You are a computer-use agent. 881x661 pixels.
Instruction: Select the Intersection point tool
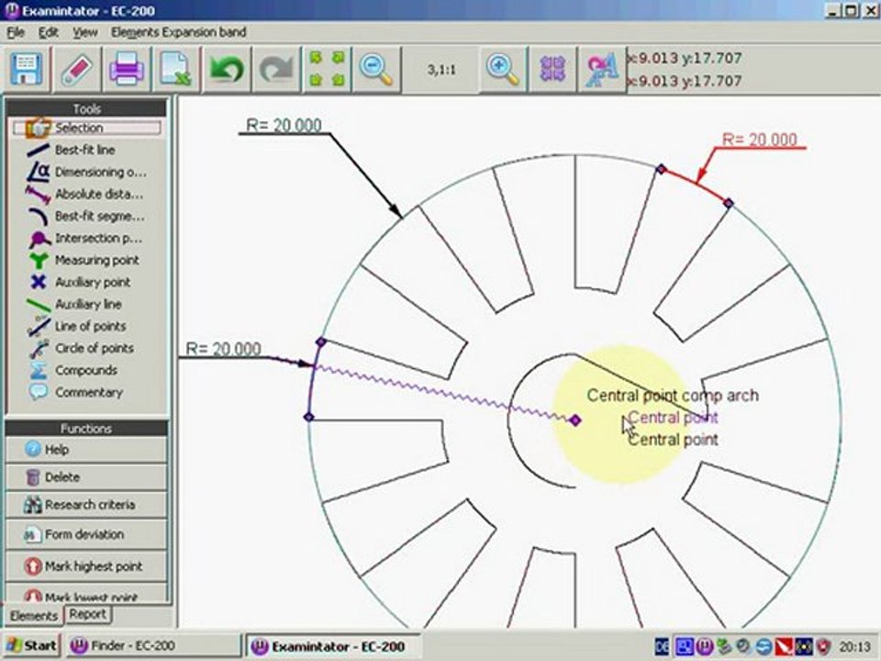pyautogui.click(x=87, y=239)
